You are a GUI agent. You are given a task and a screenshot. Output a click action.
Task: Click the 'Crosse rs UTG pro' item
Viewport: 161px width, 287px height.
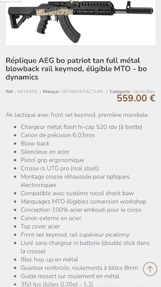60,168
